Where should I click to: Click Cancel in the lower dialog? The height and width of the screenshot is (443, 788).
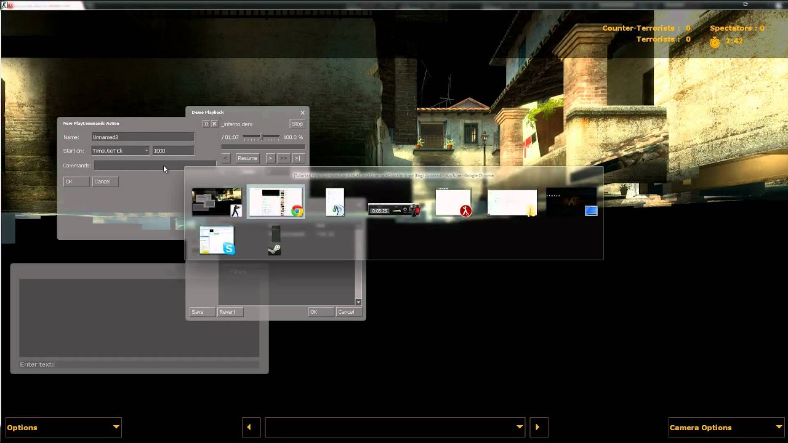[x=350, y=312]
